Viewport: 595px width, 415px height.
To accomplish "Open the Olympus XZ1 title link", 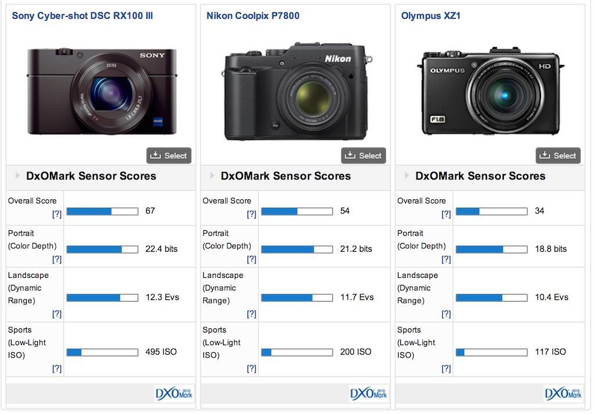I will (431, 16).
